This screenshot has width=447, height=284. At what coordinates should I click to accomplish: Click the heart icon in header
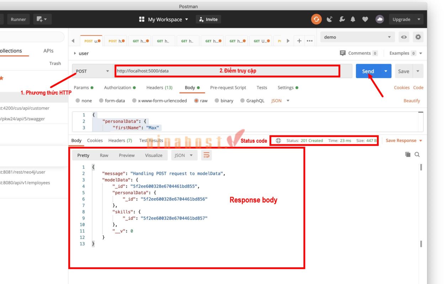[x=365, y=19]
